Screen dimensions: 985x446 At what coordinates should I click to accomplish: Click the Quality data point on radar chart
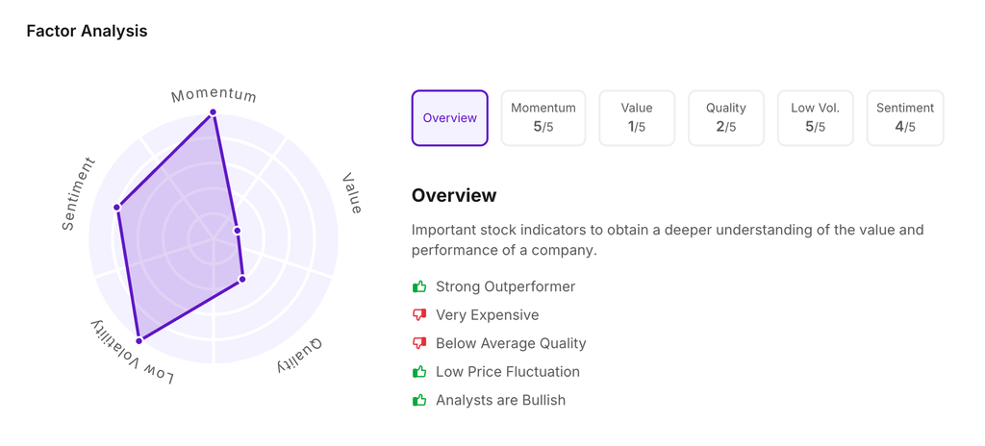[242, 279]
